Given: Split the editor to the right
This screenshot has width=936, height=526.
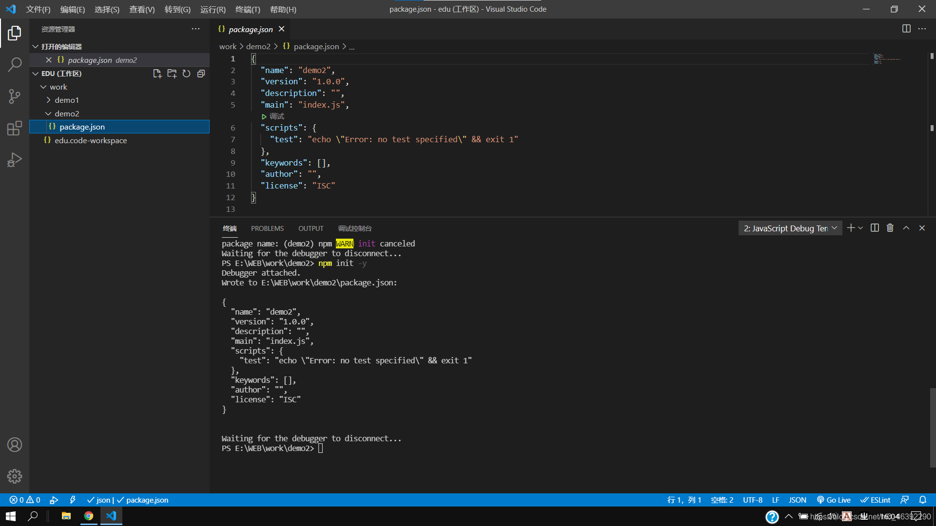Looking at the screenshot, I should pyautogui.click(x=906, y=29).
